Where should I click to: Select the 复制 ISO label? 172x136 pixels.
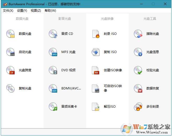coord(110,52)
